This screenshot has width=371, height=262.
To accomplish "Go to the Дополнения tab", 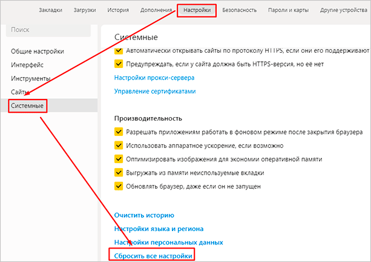I will click(156, 10).
